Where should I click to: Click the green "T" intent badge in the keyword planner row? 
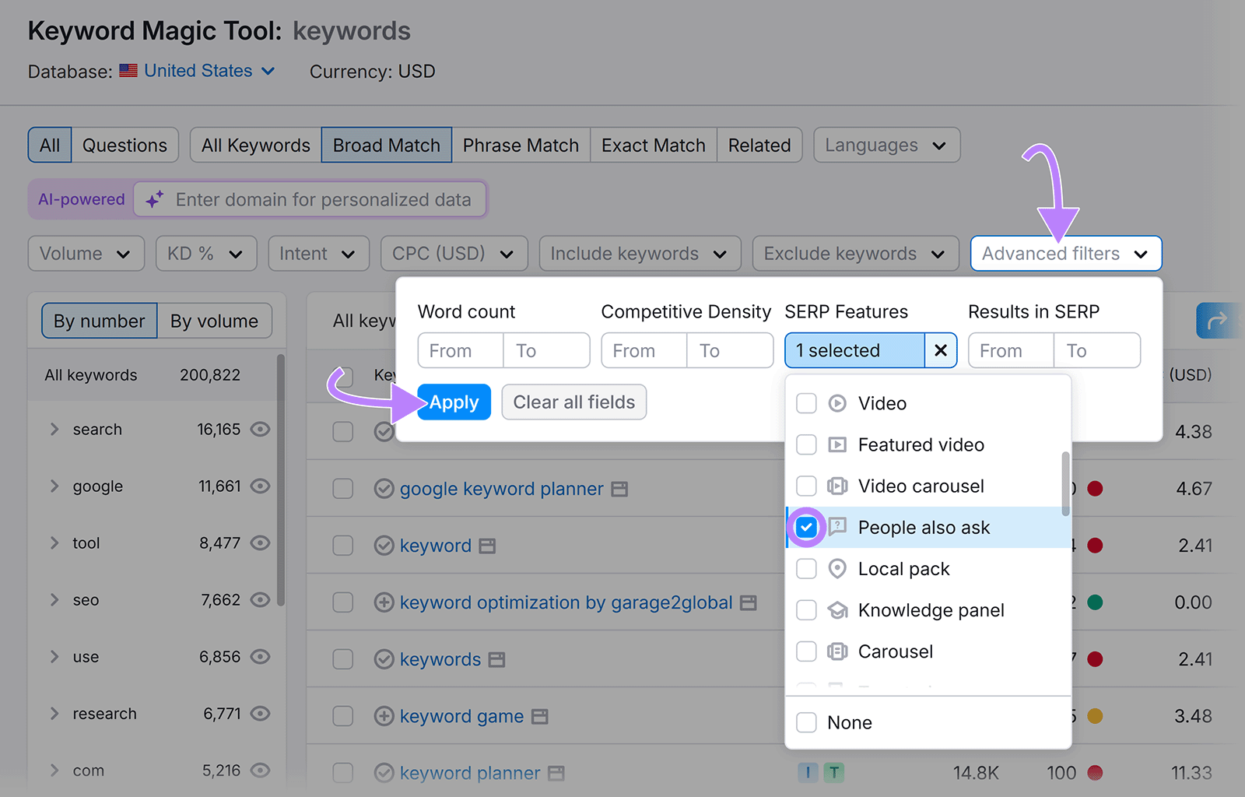833,772
